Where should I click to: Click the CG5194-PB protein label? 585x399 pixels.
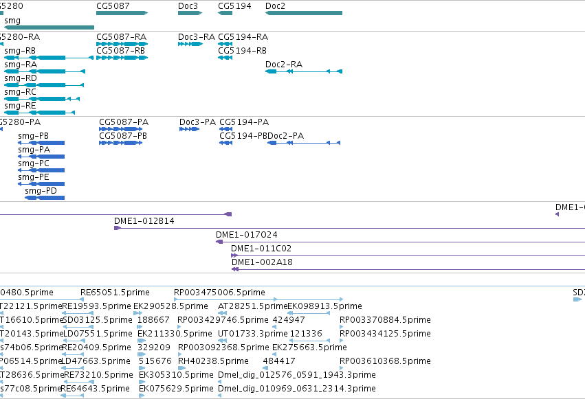(x=243, y=136)
